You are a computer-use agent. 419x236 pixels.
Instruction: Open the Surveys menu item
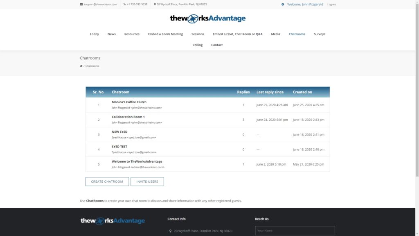pyautogui.click(x=319, y=34)
